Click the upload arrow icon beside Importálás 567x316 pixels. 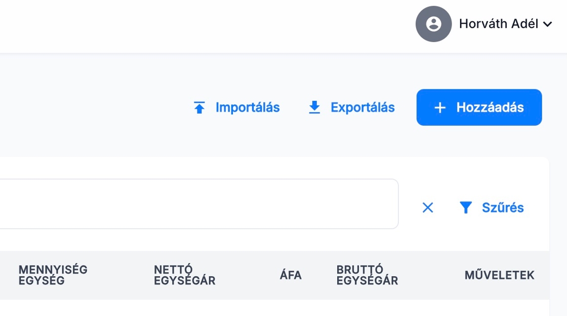[199, 108]
